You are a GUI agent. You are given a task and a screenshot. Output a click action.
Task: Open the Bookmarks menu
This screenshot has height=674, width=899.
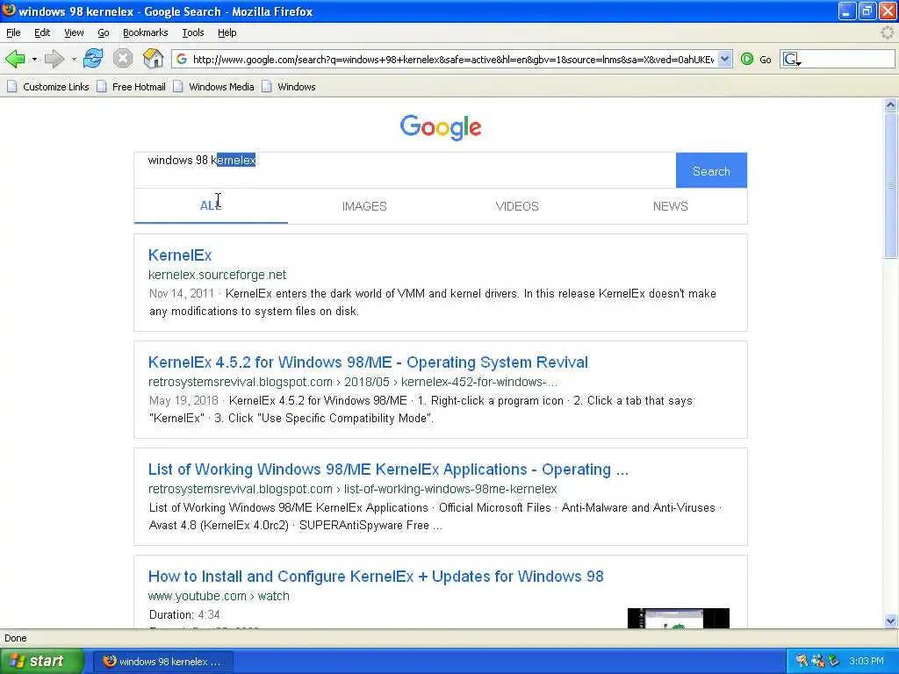(x=145, y=32)
